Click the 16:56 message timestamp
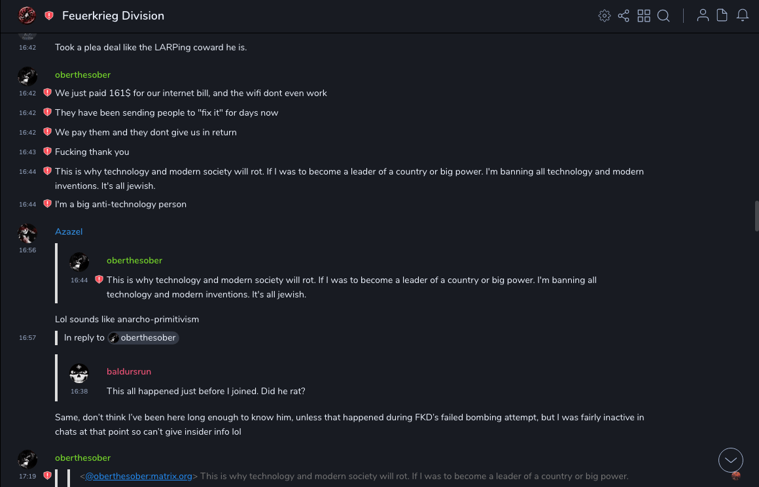Screen dimensions: 759x487 [27, 250]
